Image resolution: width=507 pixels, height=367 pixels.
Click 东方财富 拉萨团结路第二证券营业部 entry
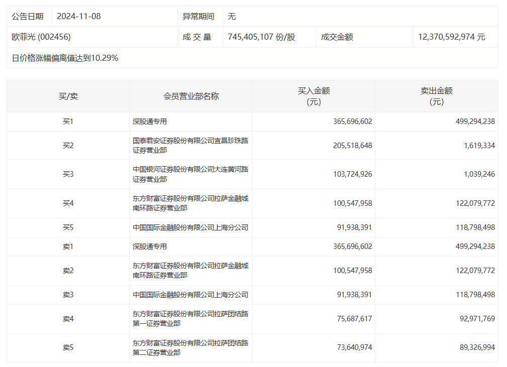pos(190,348)
